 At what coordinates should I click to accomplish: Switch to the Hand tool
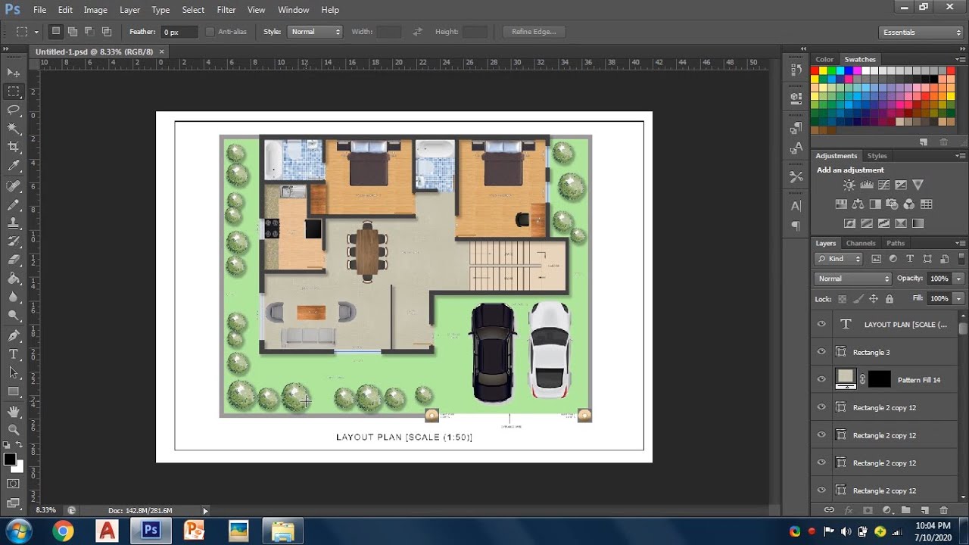point(14,412)
